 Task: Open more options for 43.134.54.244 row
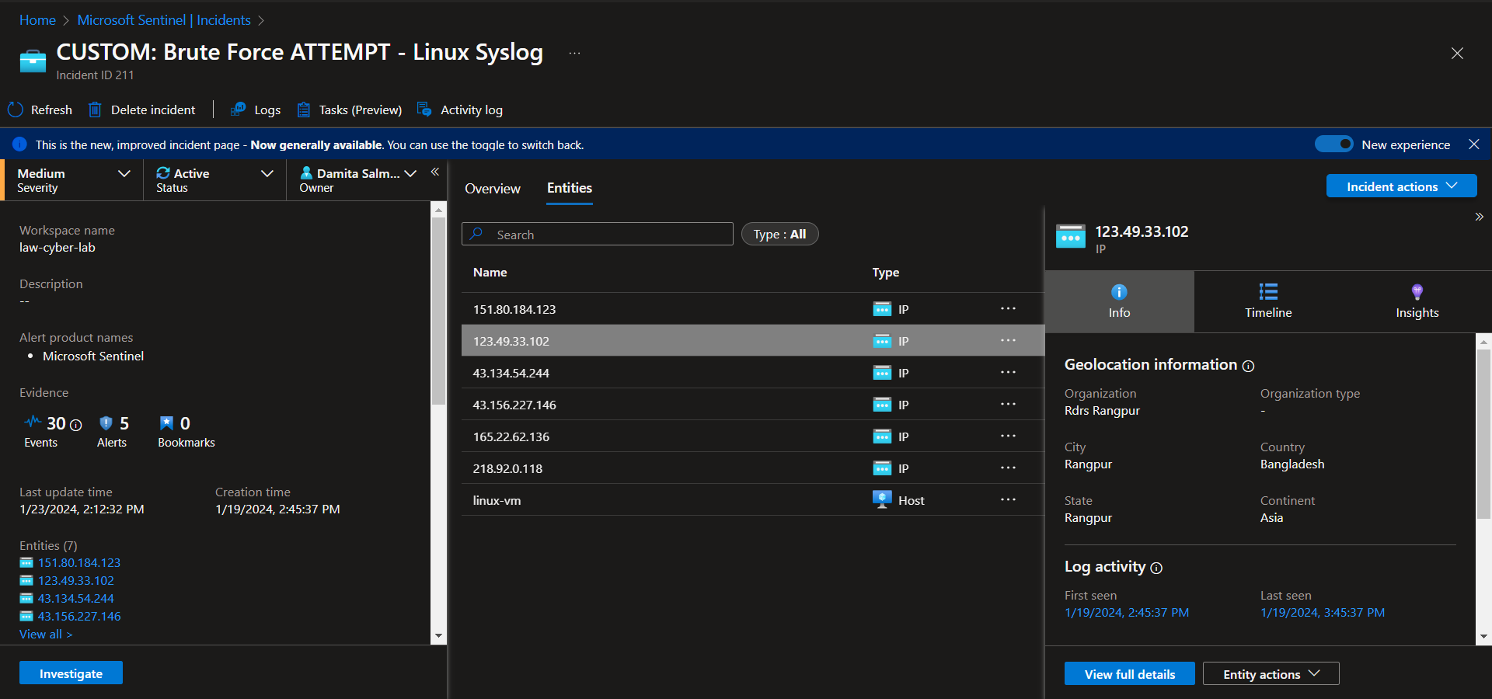tap(1008, 372)
